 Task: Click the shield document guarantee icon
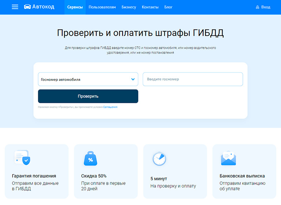(x=22, y=158)
